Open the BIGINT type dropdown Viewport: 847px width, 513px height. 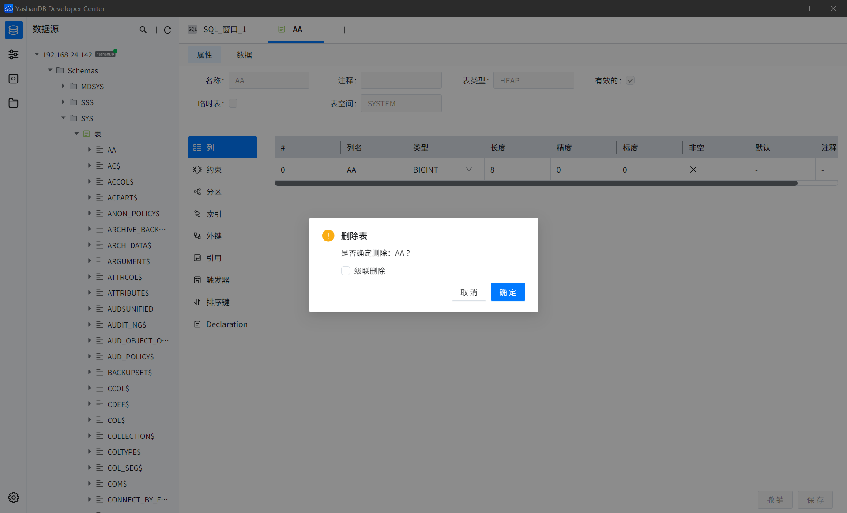click(469, 170)
